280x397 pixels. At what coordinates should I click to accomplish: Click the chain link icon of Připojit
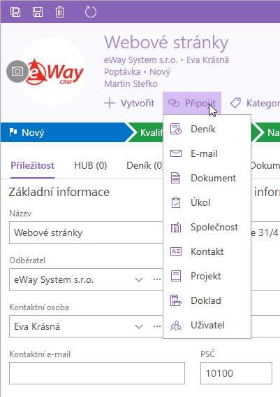pyautogui.click(x=174, y=103)
